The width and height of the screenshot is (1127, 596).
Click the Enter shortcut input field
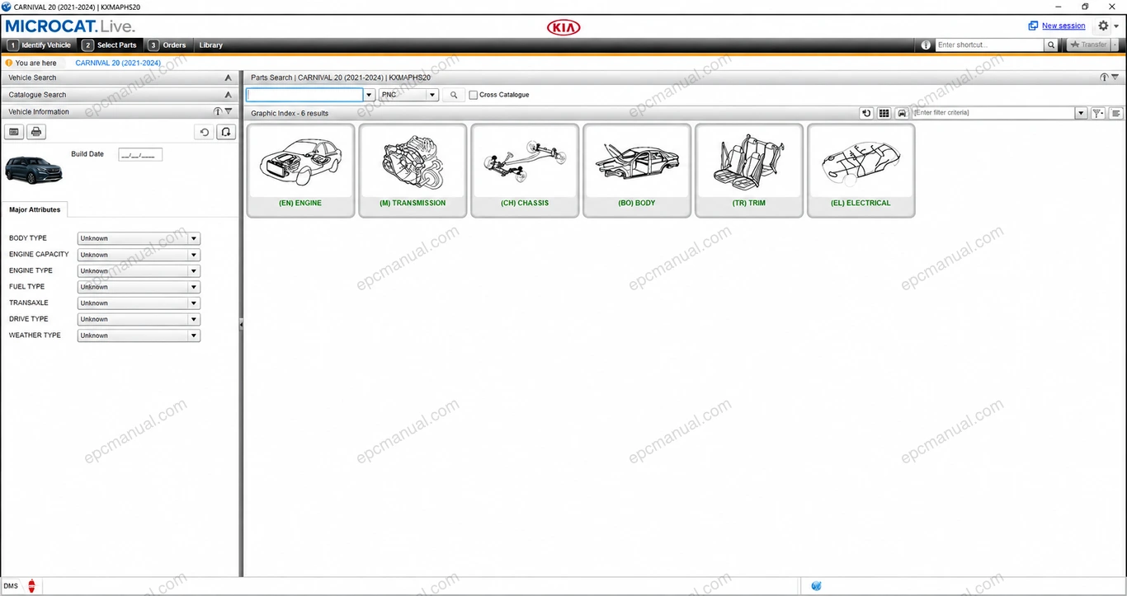(x=989, y=45)
